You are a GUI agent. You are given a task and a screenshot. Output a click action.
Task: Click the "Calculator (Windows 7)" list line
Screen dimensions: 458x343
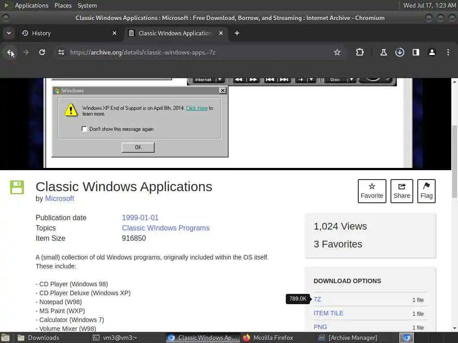tap(70, 320)
